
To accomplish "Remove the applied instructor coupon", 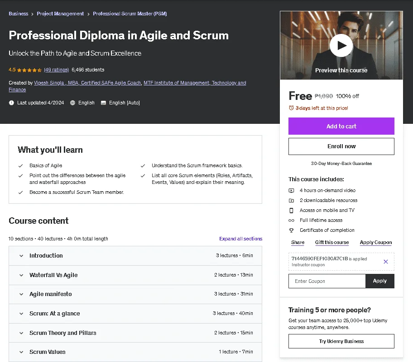I will coord(386,262).
